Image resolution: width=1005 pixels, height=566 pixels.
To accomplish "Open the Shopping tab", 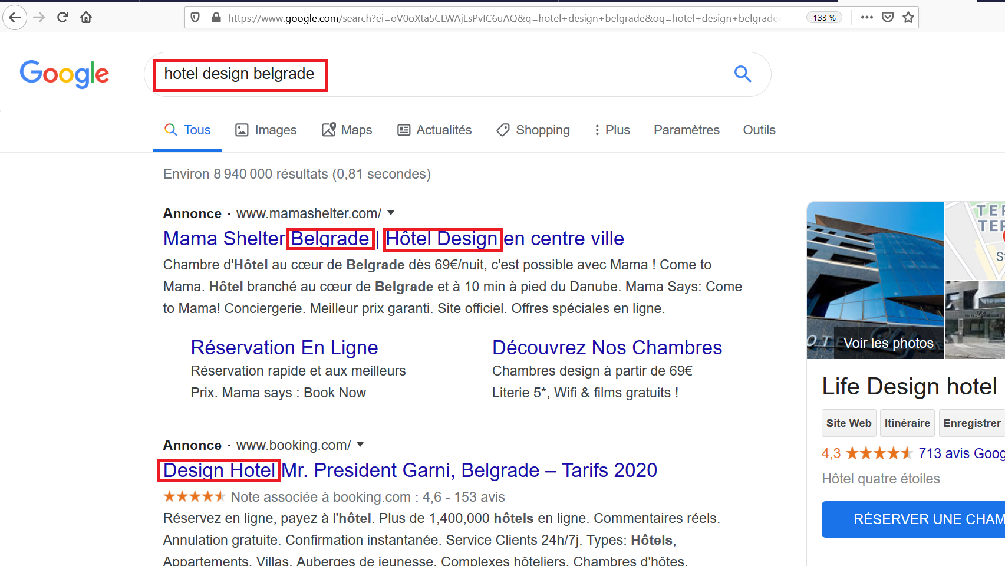I will click(x=533, y=130).
